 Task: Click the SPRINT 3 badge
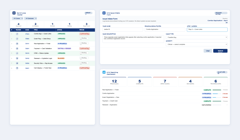[88, 13]
